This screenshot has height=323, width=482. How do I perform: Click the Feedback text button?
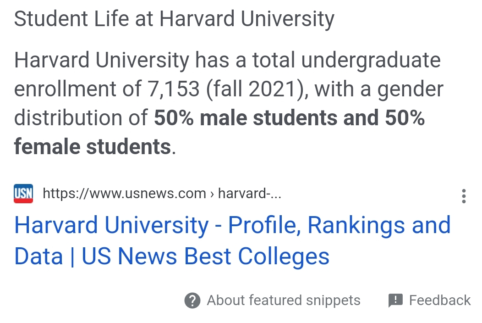point(439,301)
